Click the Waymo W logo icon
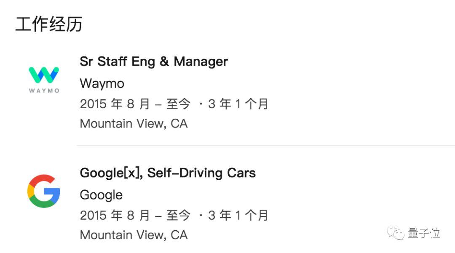455x253 pixels. click(x=44, y=75)
